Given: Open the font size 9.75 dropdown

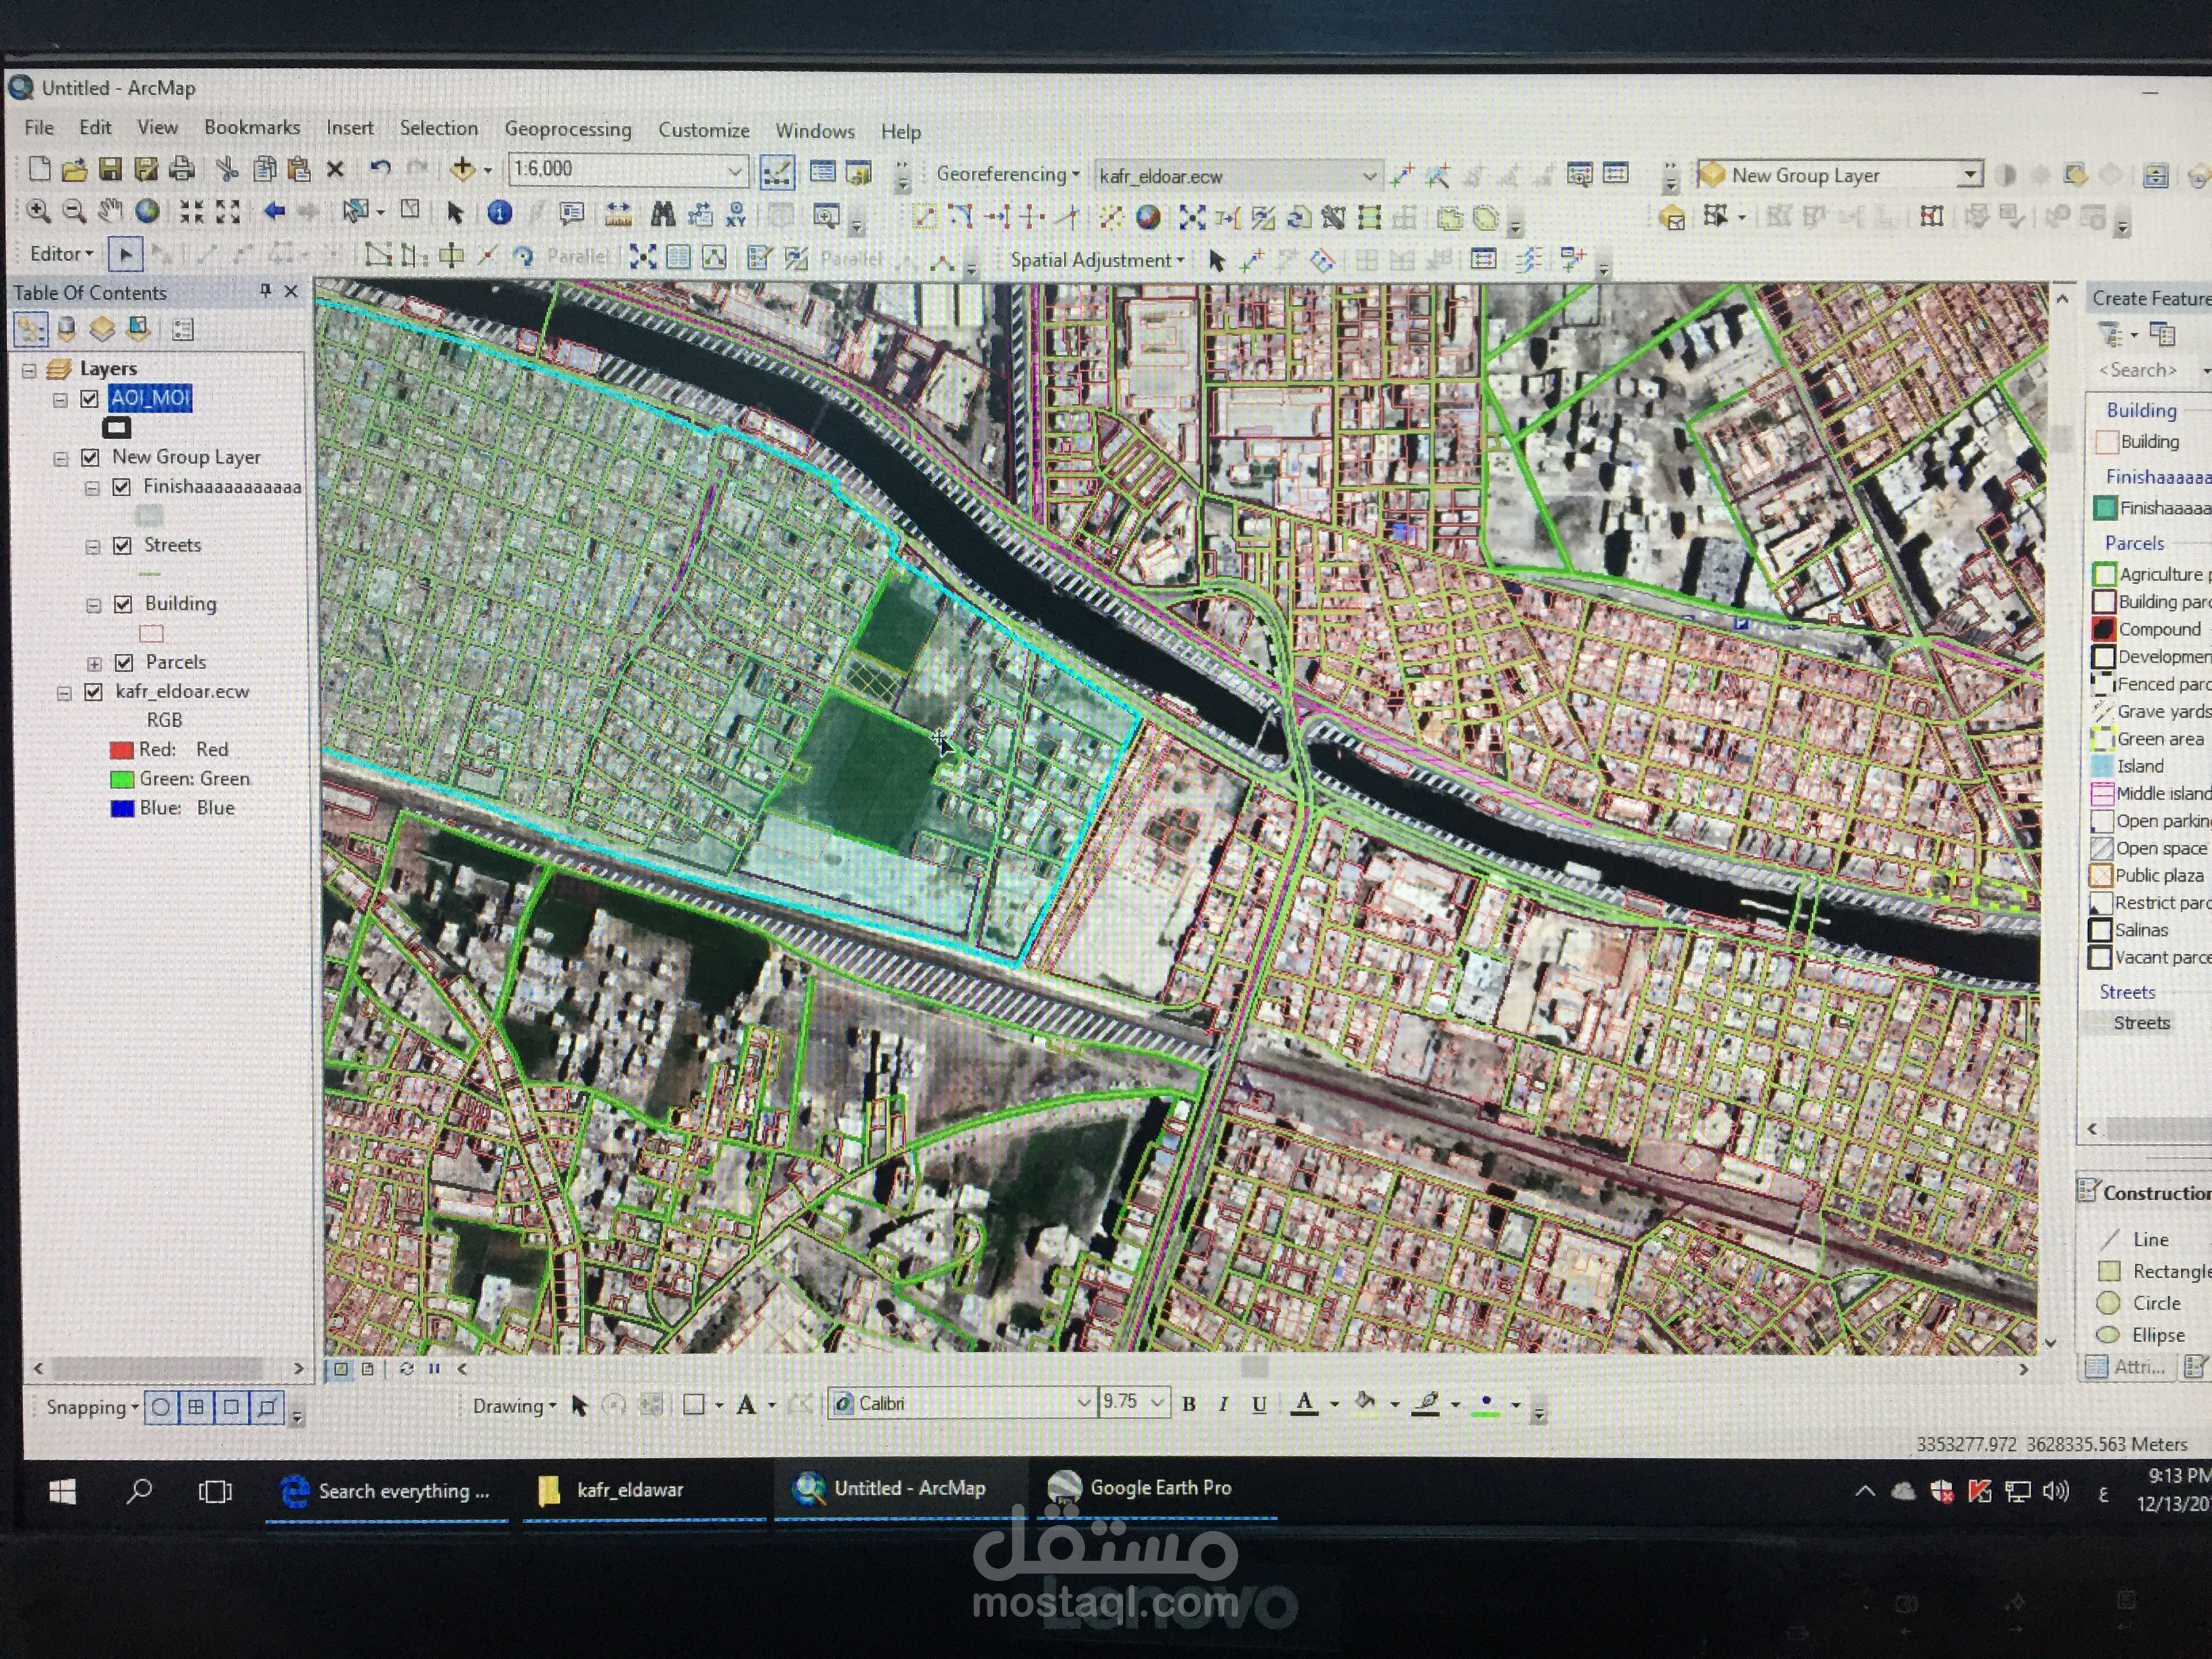Looking at the screenshot, I should pos(1157,1403).
